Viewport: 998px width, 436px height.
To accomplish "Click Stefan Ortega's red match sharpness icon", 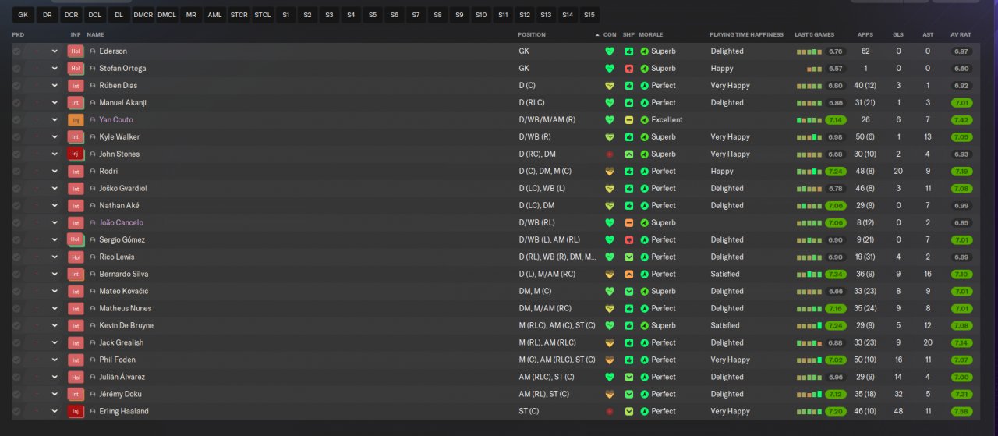I will coord(629,69).
